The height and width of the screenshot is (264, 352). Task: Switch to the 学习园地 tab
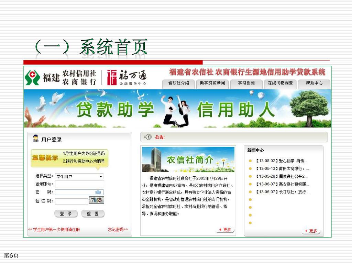point(246,84)
